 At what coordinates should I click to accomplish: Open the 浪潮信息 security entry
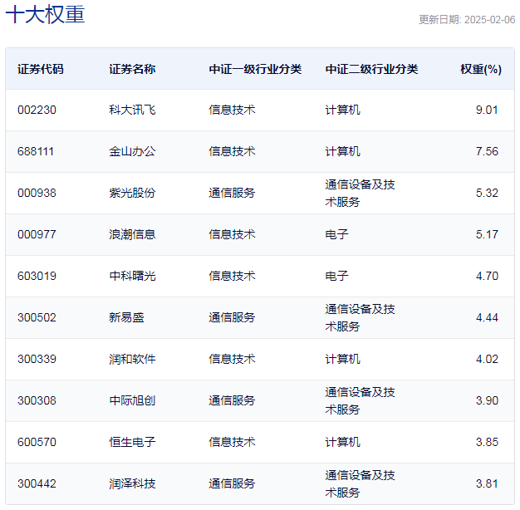(x=132, y=234)
